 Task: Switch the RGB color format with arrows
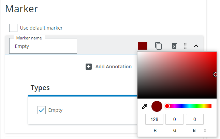coord(205,130)
